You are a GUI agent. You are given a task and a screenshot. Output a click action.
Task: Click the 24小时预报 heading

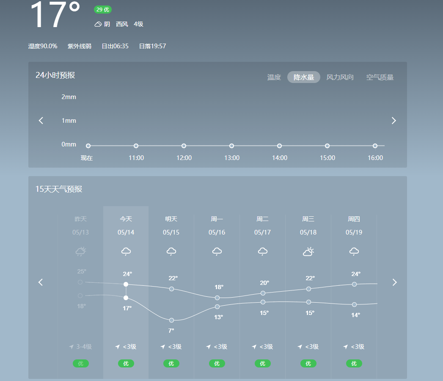[x=55, y=75]
